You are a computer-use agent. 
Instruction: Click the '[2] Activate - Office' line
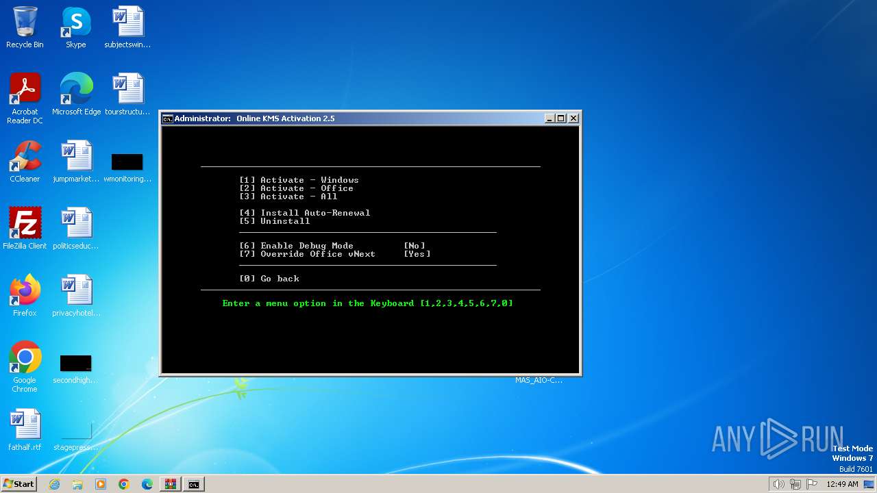pos(296,188)
